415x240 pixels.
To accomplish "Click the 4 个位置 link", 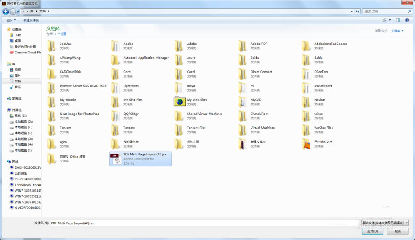I will (61, 34).
